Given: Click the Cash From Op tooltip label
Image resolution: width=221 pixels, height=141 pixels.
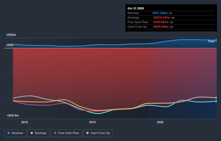Looking at the screenshot, I should [x=137, y=27].
